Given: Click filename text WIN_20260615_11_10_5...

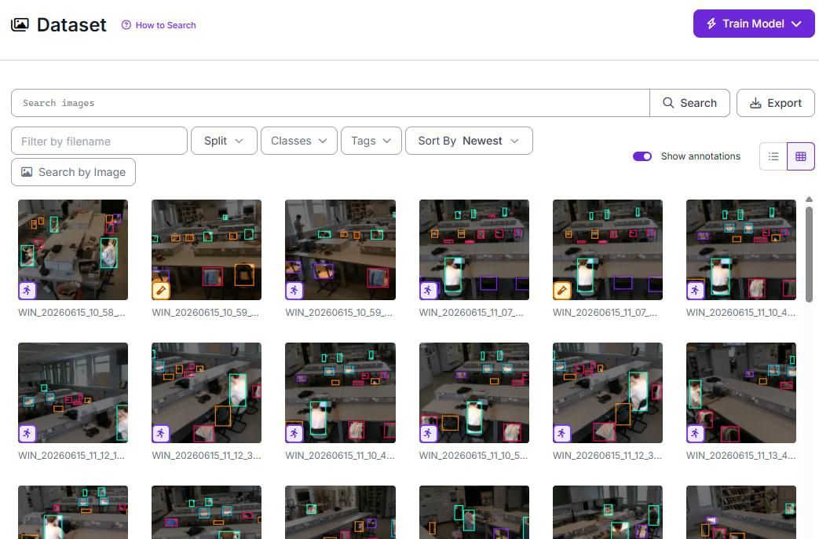Looking at the screenshot, I should coord(473,456).
